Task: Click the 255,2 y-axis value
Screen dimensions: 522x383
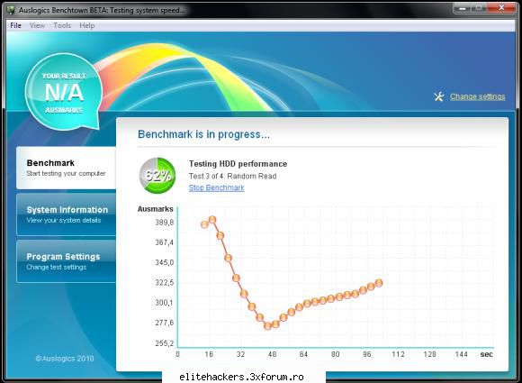Action: [x=165, y=343]
